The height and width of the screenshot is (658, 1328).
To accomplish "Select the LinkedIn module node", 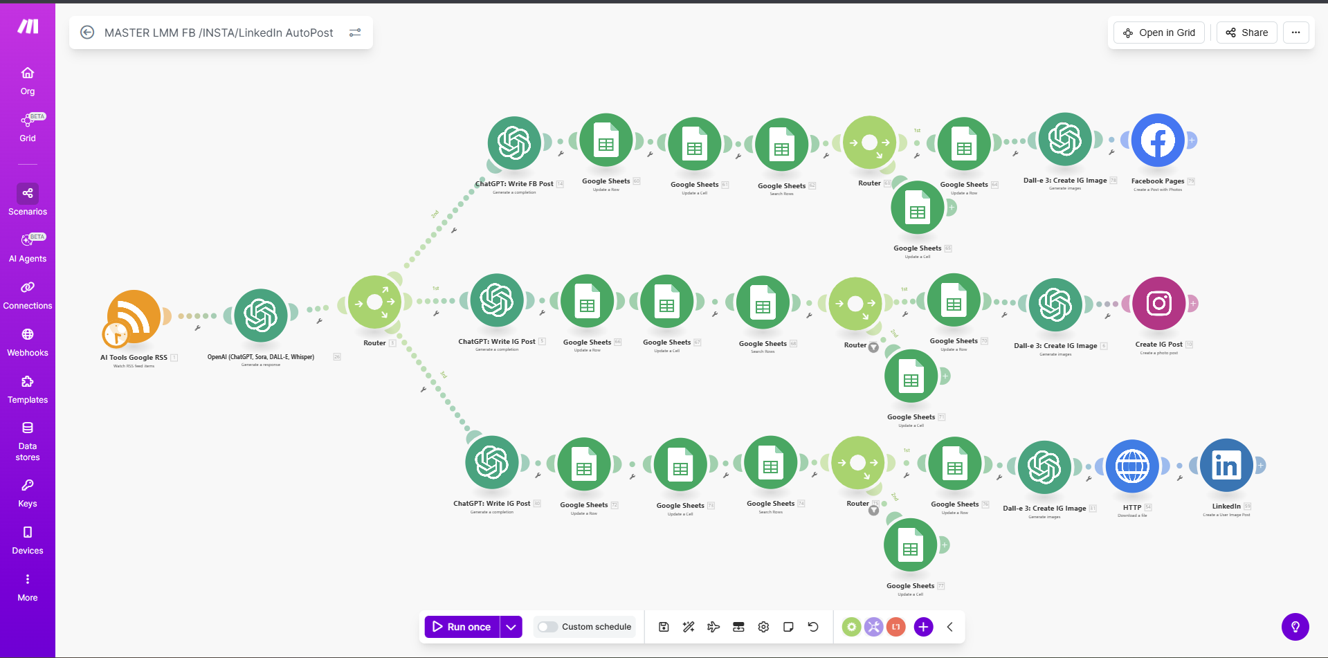I will coord(1226,466).
